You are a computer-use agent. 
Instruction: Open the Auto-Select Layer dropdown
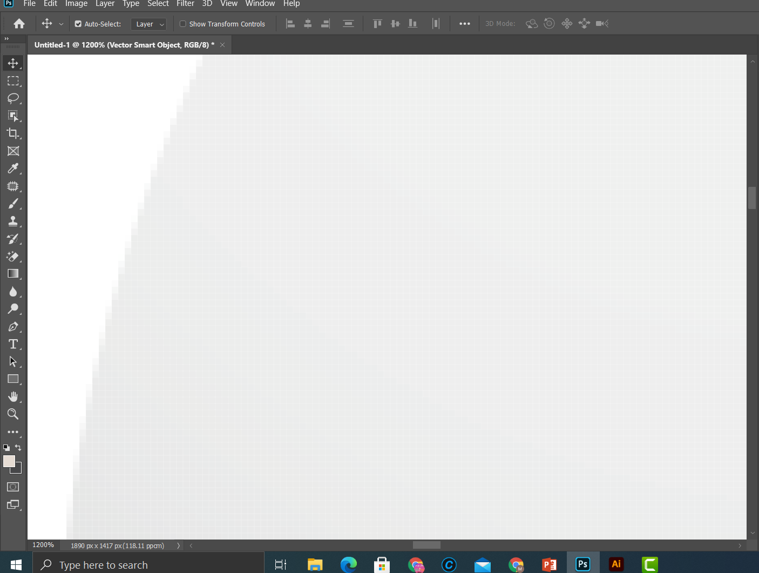pyautogui.click(x=148, y=24)
